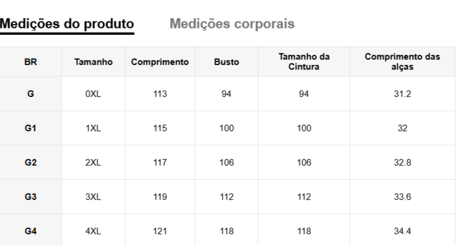Switch to Medições do produto tab
This screenshot has height=245, width=457.
pos(67,24)
